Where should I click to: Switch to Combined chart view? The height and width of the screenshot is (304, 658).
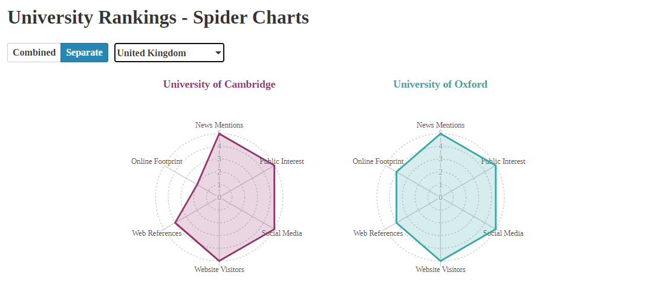click(x=34, y=53)
